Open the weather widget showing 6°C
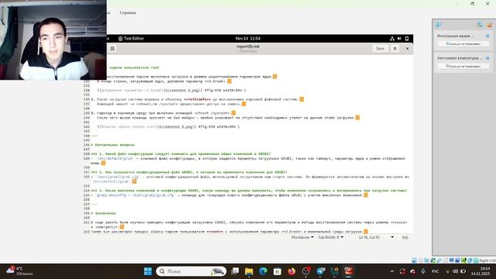This screenshot has height=279, width=496. coord(19,271)
